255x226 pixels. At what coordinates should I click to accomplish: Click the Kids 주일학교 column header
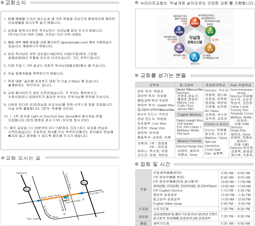tap(242, 85)
